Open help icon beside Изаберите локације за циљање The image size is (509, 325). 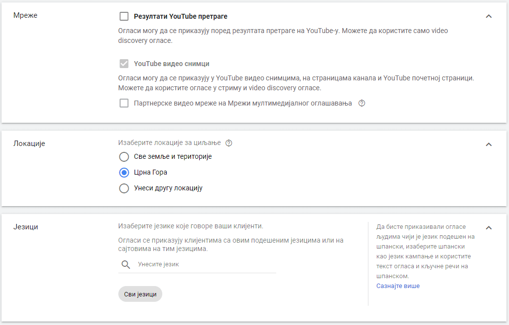[x=229, y=143]
